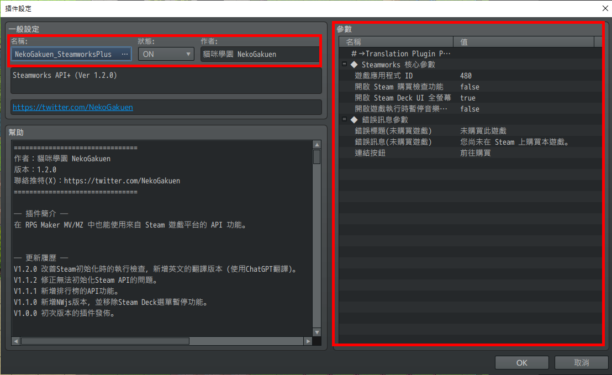This screenshot has height=375, width=612.
Task: Click the 聯絡推特(X) line in help text
Action: [x=97, y=181]
